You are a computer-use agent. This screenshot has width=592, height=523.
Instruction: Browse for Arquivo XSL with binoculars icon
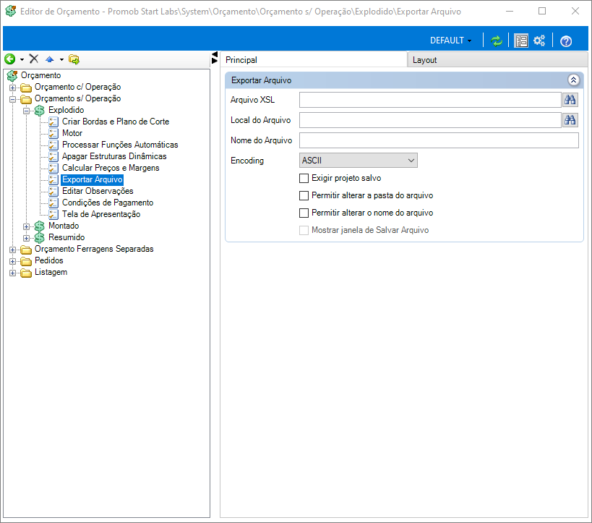tap(570, 100)
